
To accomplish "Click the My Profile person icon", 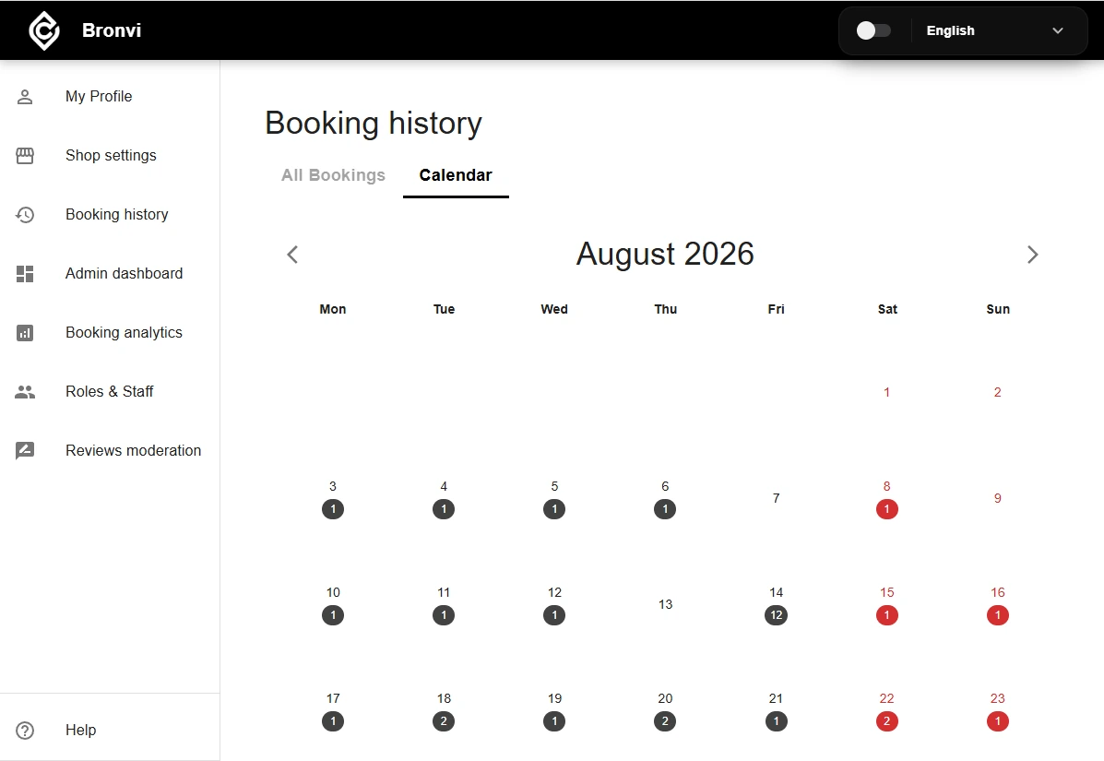I will pyautogui.click(x=25, y=97).
